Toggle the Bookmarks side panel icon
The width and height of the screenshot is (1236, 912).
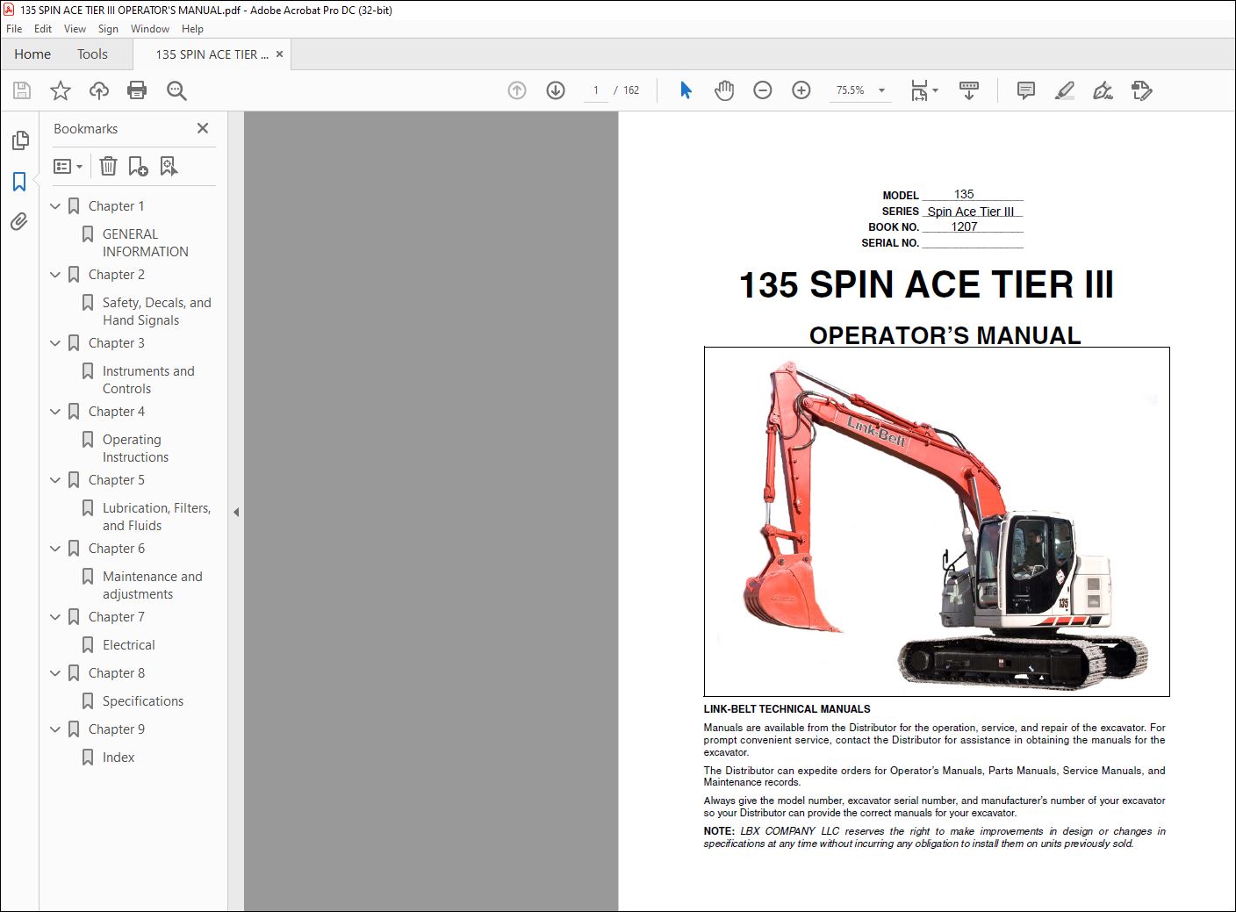click(x=19, y=182)
